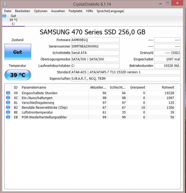This screenshot has height=193, width=186.
Task: Click the Seriennummer field
Action: (x=95, y=46)
